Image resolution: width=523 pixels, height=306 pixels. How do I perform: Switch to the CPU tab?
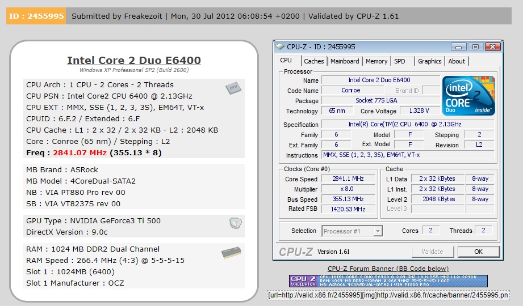[286, 60]
